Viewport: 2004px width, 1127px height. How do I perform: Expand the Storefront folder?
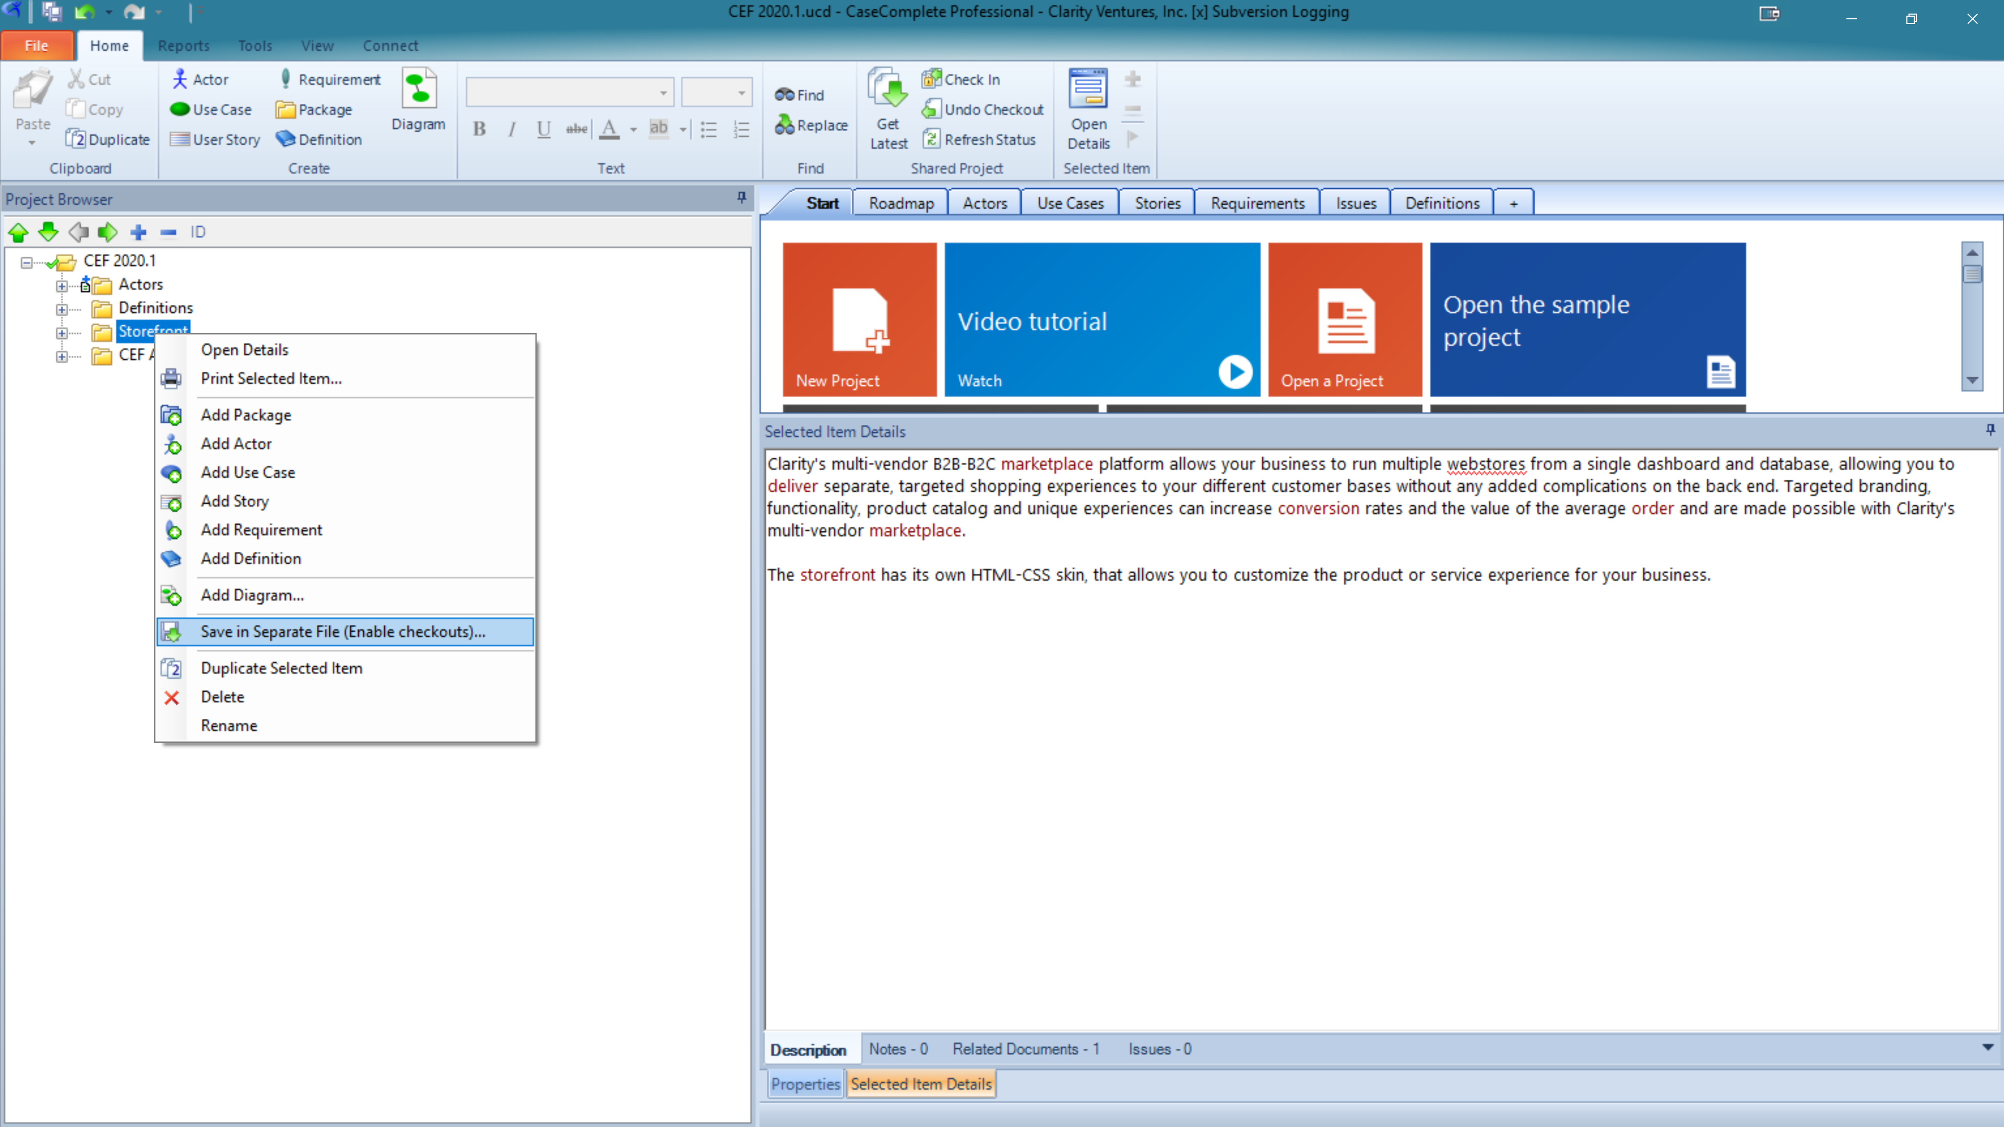[62, 332]
